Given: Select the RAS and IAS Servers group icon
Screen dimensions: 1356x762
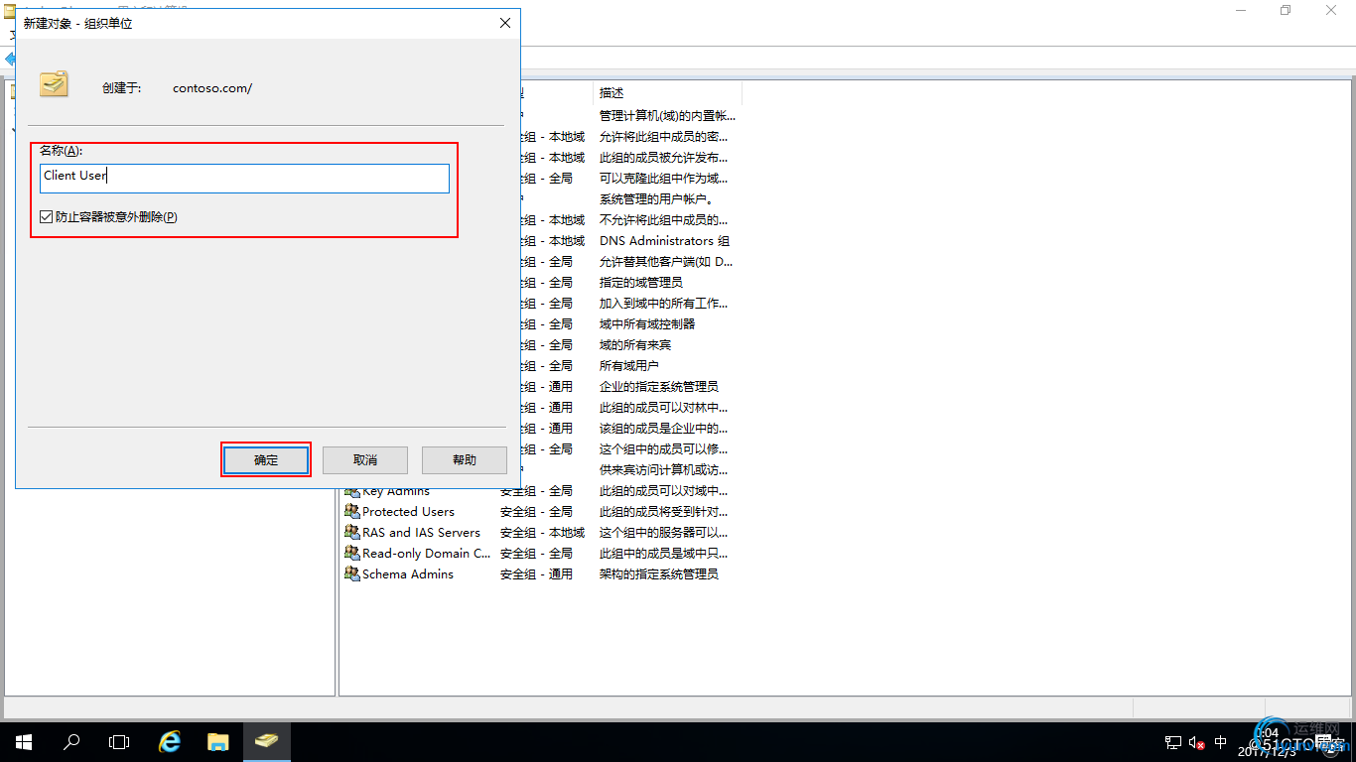Looking at the screenshot, I should tap(351, 532).
